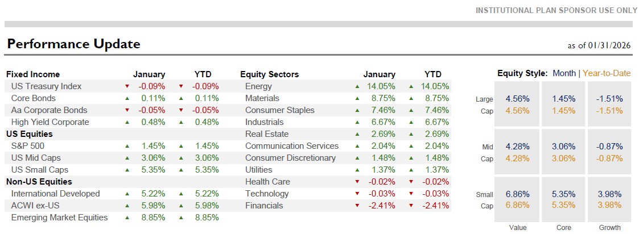639x234 pixels.
Task: Click the Performance Update title
Action: click(x=73, y=44)
